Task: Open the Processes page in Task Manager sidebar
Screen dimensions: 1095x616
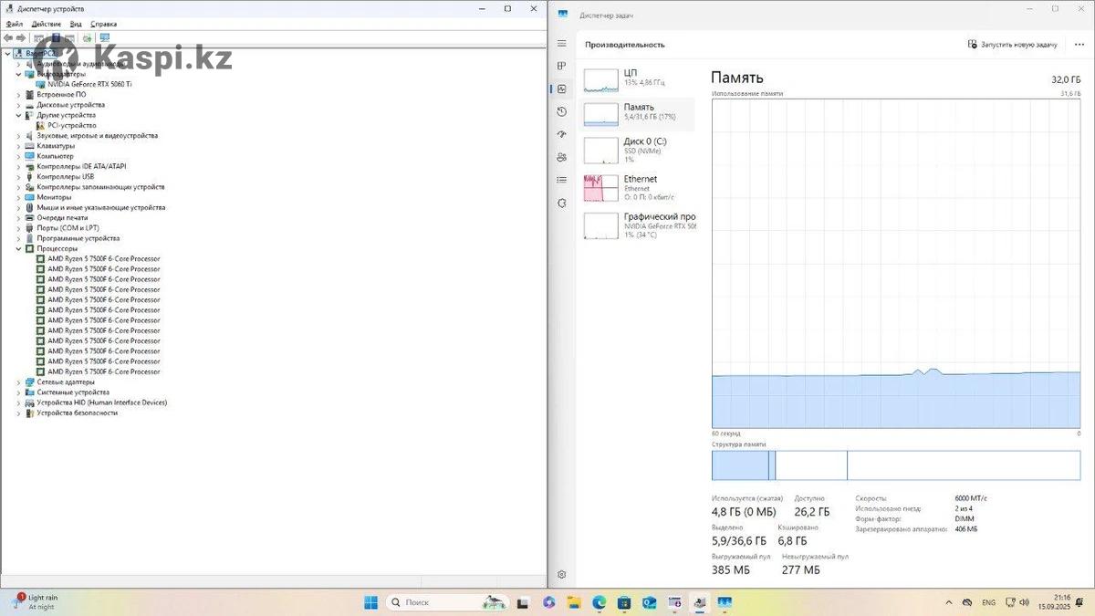Action: click(x=562, y=66)
